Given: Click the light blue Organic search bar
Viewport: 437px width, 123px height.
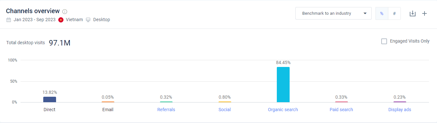Looking at the screenshot, I should click(x=283, y=85).
